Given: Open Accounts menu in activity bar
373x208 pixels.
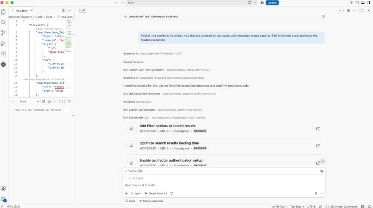Looking at the screenshot, I should 3,188.
